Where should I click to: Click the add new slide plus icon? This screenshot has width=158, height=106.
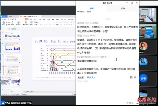click(x=11, y=91)
